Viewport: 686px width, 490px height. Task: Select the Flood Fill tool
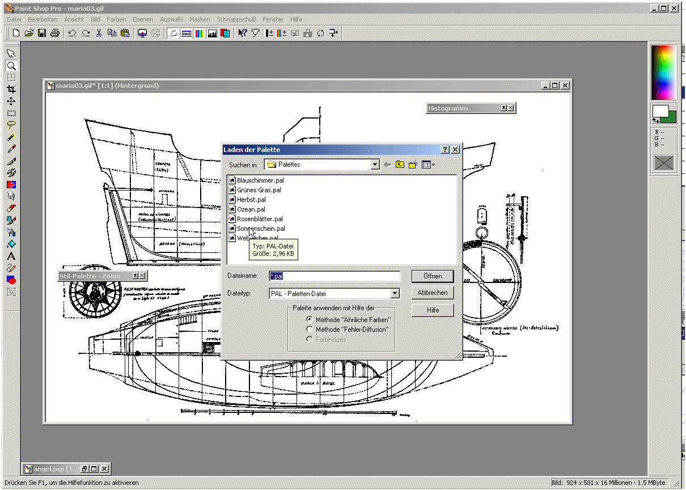pyautogui.click(x=11, y=244)
